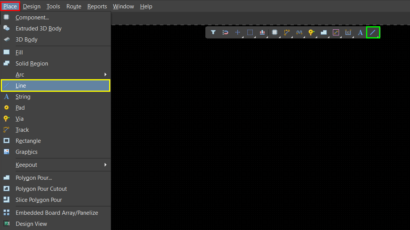Click Extruded 3D Body menu item
The image size is (410, 230).
39,29
